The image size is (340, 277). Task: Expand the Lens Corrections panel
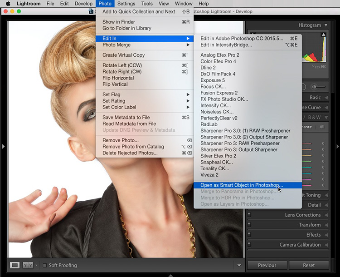(x=326, y=215)
